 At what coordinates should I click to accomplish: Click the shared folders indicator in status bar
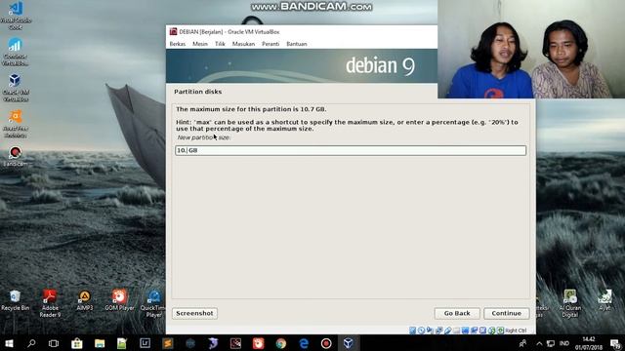click(456, 331)
